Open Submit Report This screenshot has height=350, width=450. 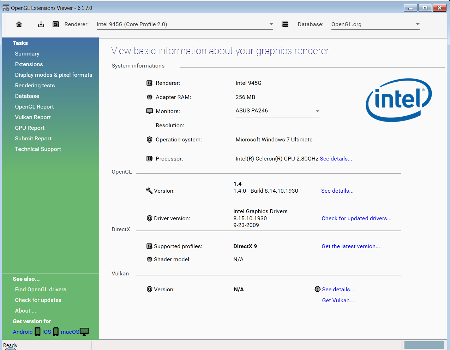(x=33, y=139)
